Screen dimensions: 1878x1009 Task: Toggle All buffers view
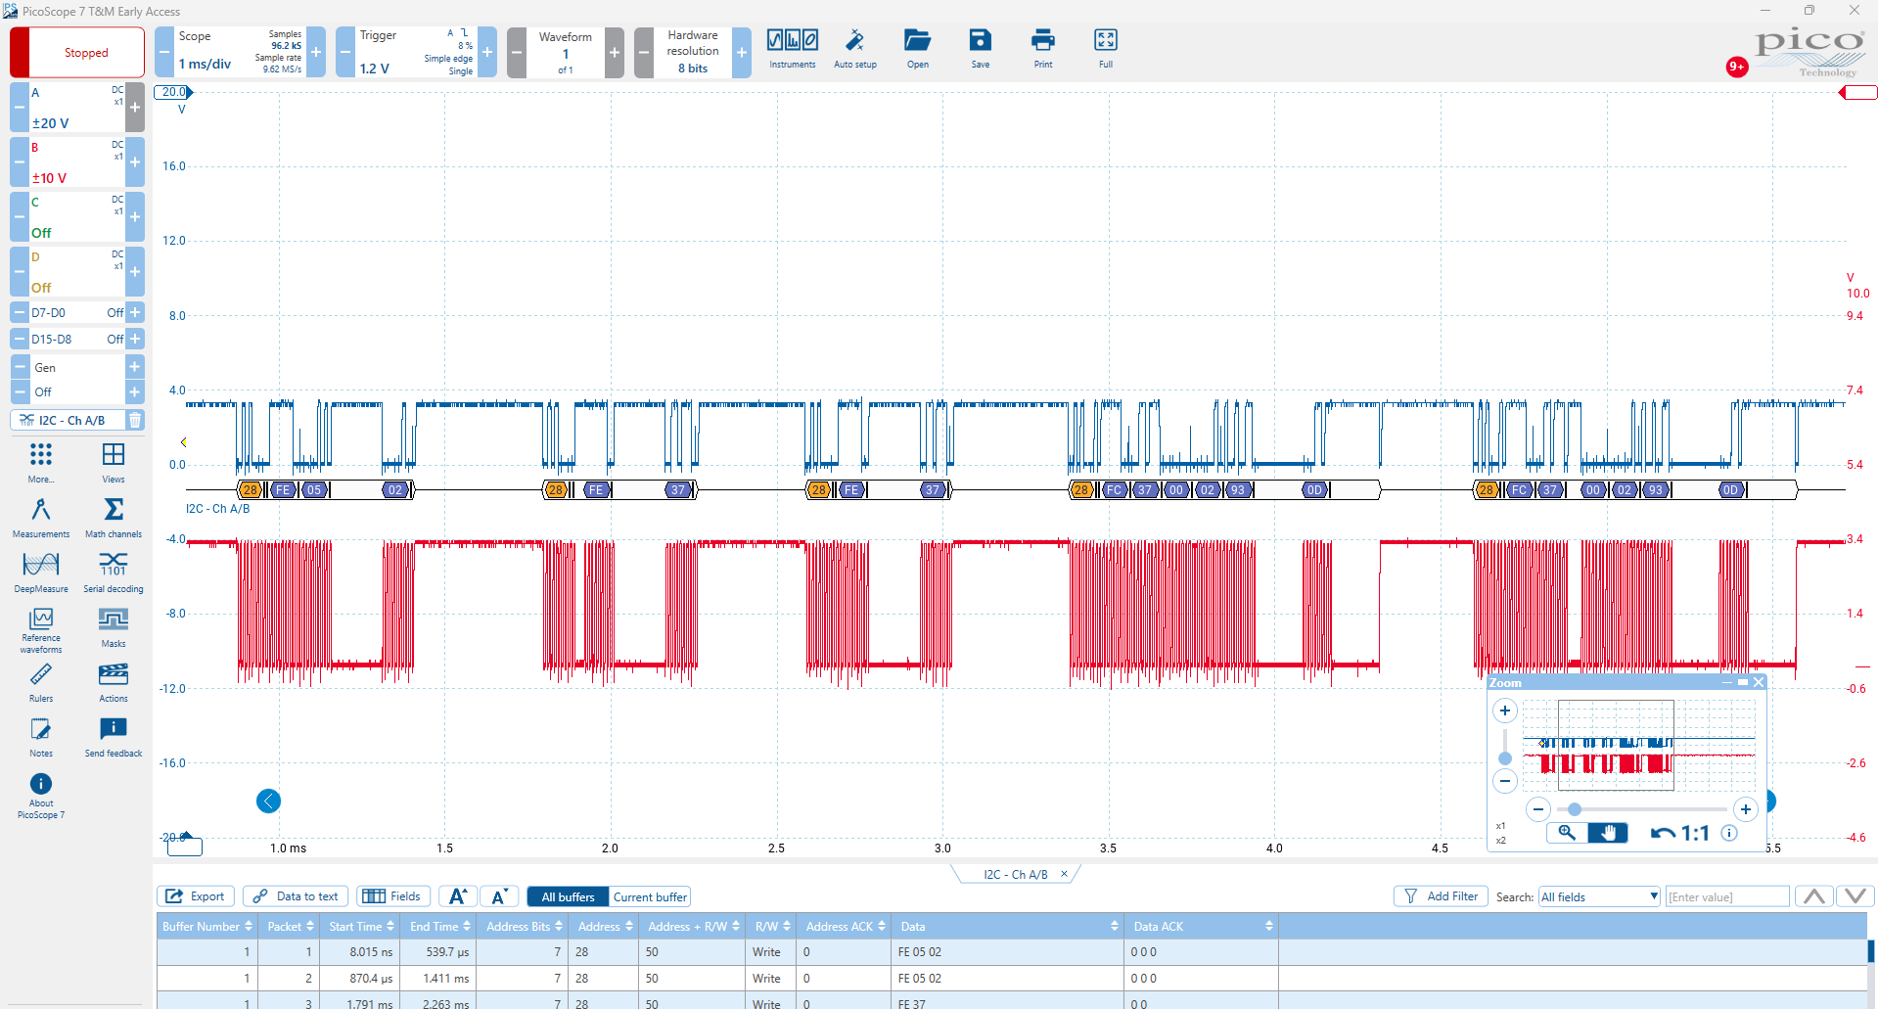pos(568,896)
